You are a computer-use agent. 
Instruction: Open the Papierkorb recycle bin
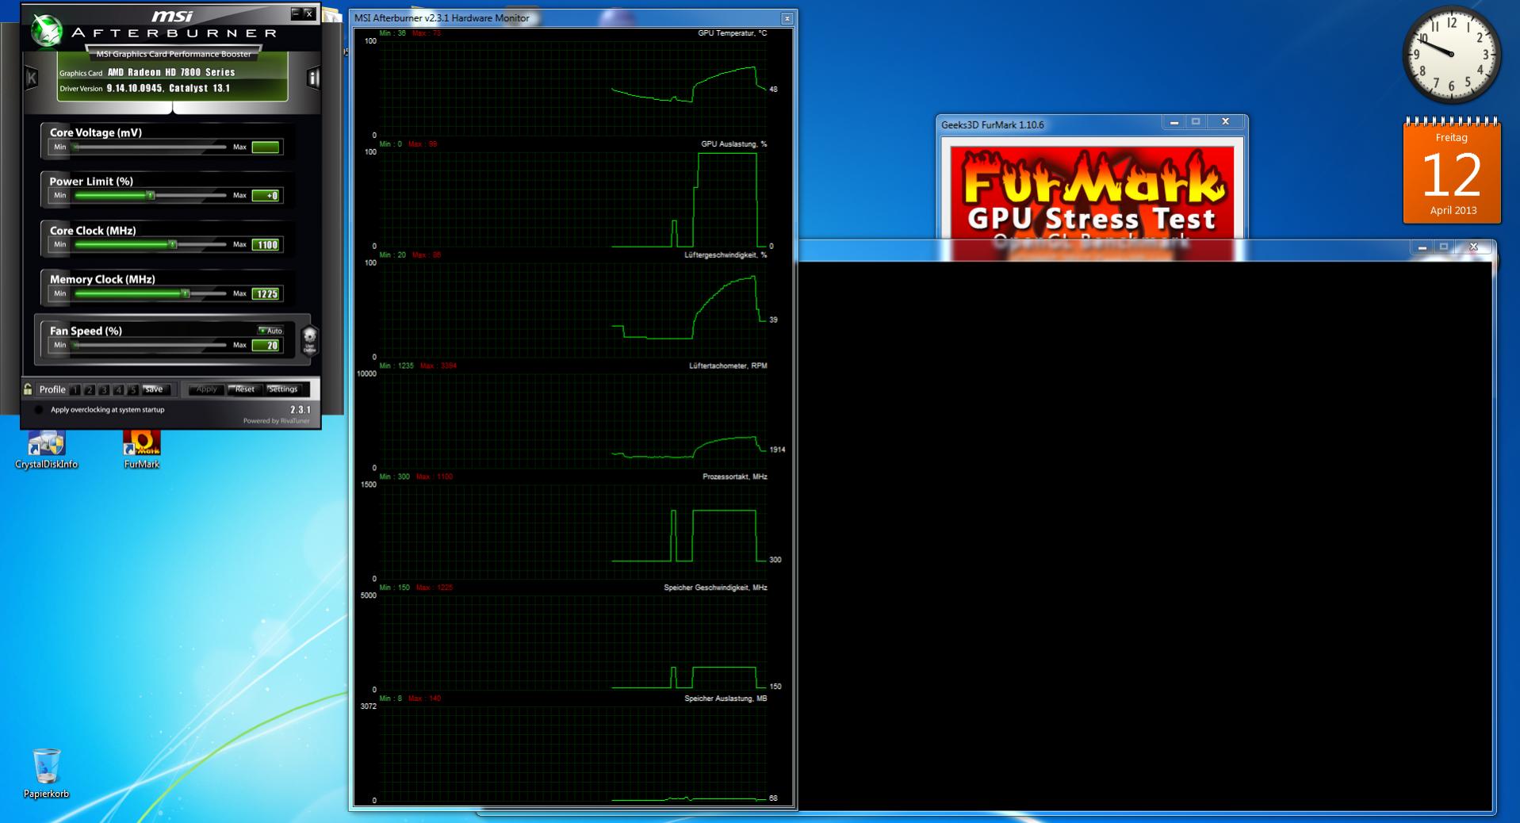tap(46, 773)
